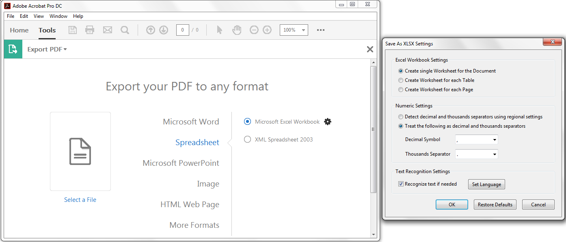Click the Save file toolbar icon

coord(72,30)
